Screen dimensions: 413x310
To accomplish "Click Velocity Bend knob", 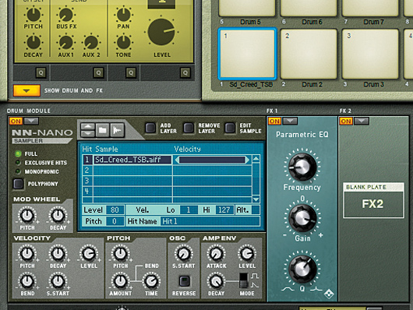I will pos(27,281).
